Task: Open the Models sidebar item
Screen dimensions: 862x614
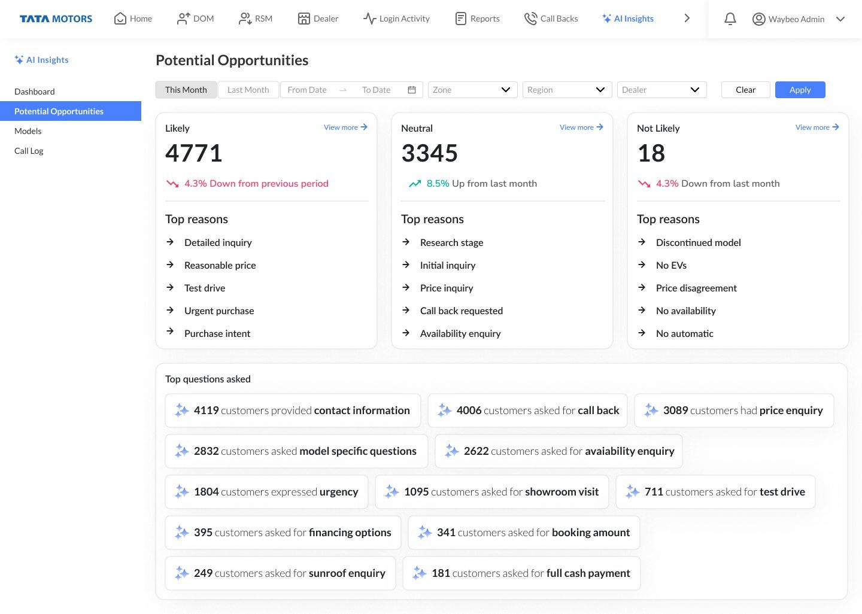Action: click(28, 131)
